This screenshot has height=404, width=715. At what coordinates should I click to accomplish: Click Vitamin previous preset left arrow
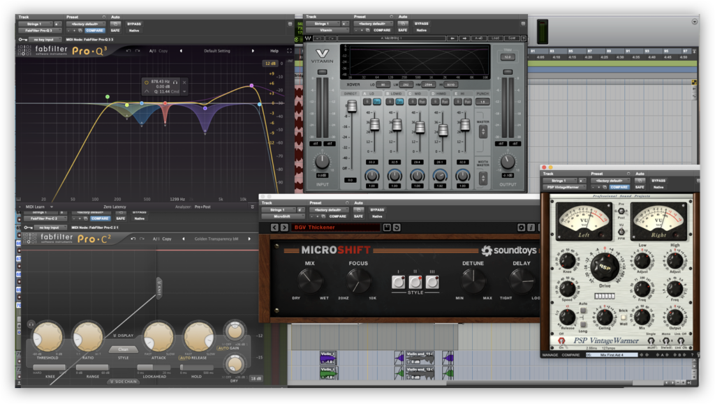[452, 38]
